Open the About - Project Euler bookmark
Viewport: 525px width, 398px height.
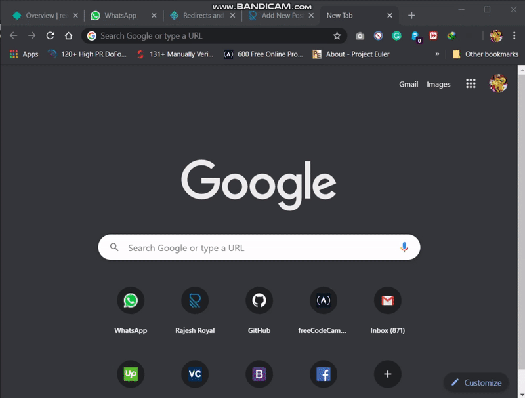(351, 54)
